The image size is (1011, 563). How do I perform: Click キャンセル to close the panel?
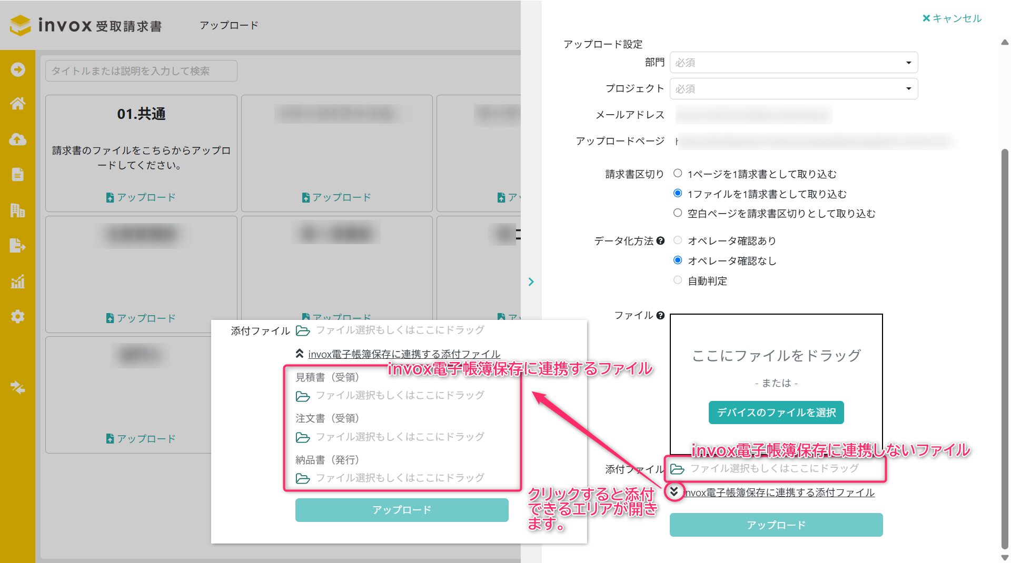pos(951,18)
